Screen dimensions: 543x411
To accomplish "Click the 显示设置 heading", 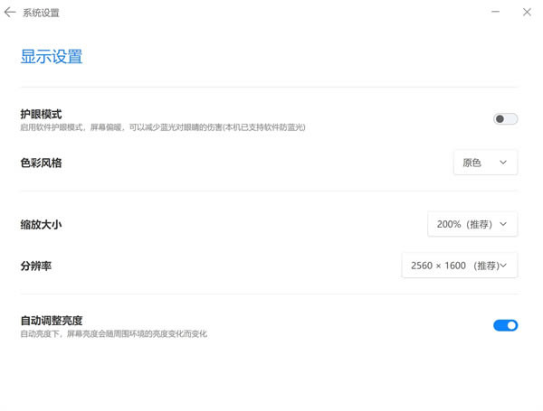I will [52, 57].
